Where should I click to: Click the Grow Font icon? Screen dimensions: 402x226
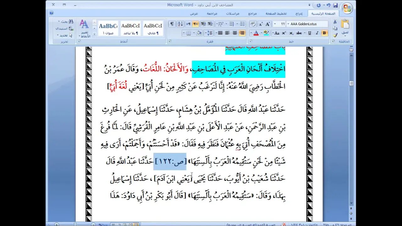[x=268, y=24]
